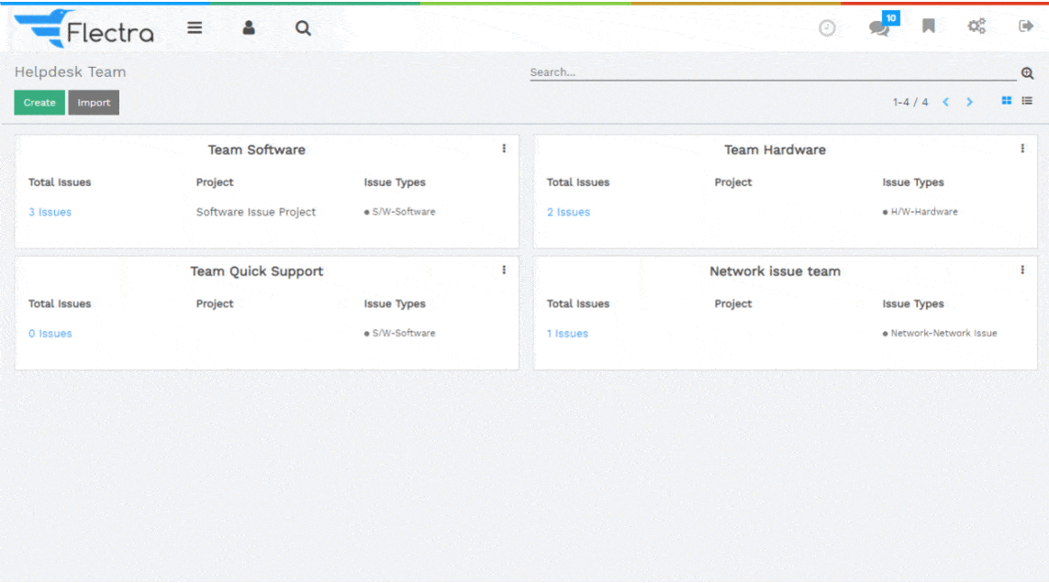Open the clock activities icon

(827, 27)
